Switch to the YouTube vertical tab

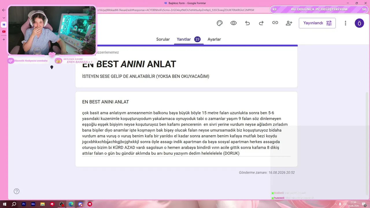(4, 31)
